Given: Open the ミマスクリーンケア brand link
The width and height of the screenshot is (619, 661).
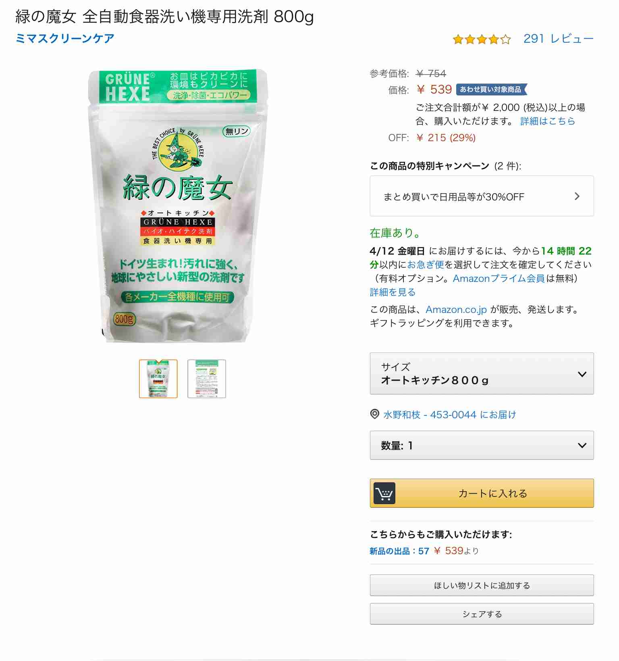Looking at the screenshot, I should 65,38.
